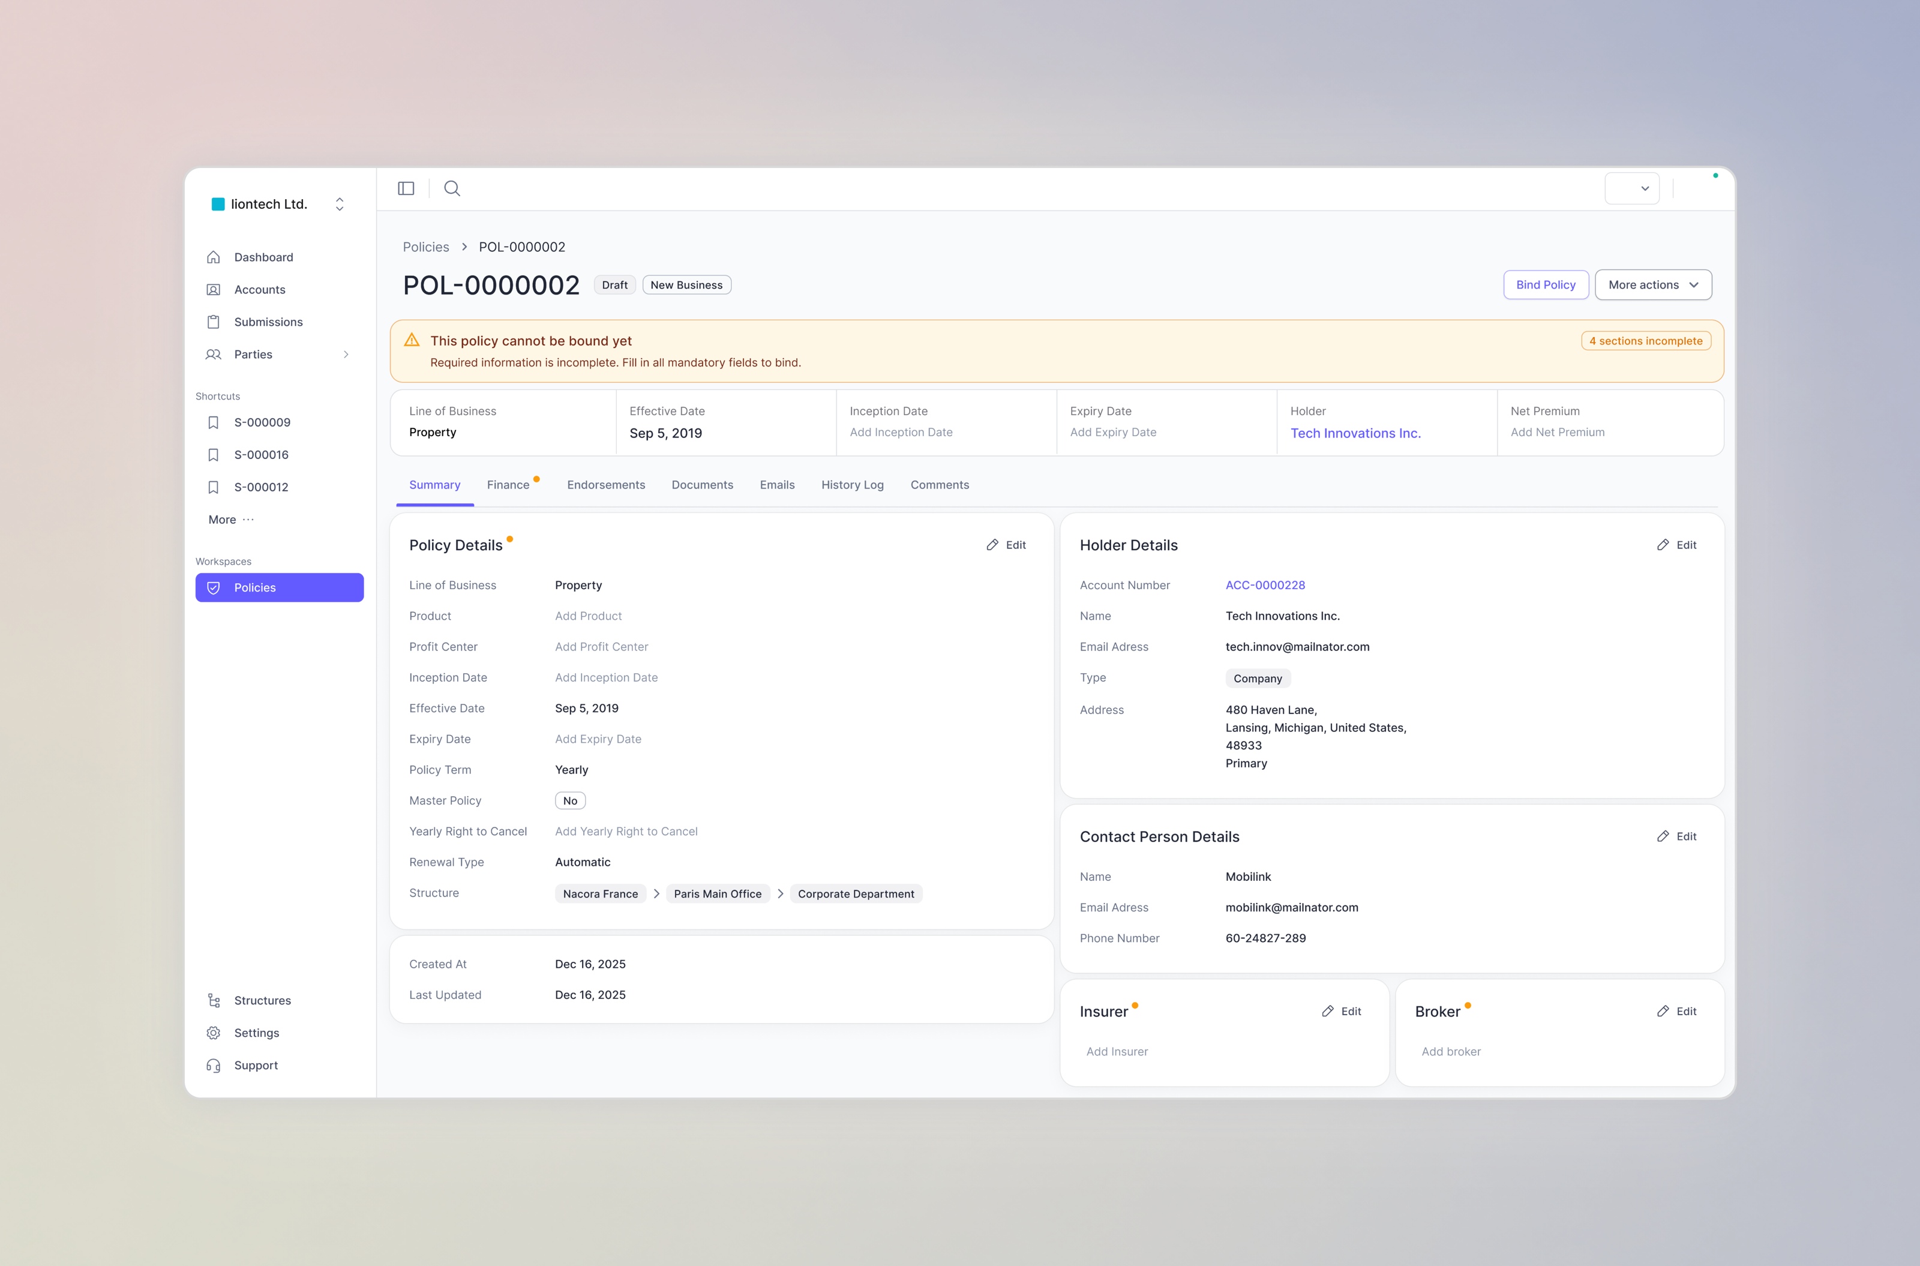Open the Tech Innovations Inc. holder link
The height and width of the screenshot is (1266, 1920).
tap(1355, 433)
